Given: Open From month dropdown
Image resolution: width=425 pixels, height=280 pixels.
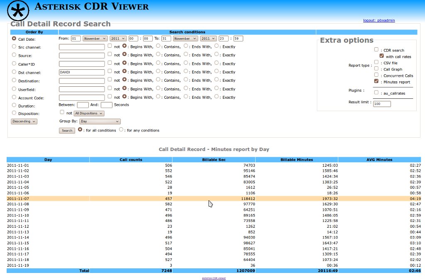Looking at the screenshot, I should click(95, 39).
